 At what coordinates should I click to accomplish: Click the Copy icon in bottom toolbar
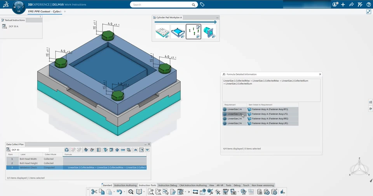(x=102, y=192)
